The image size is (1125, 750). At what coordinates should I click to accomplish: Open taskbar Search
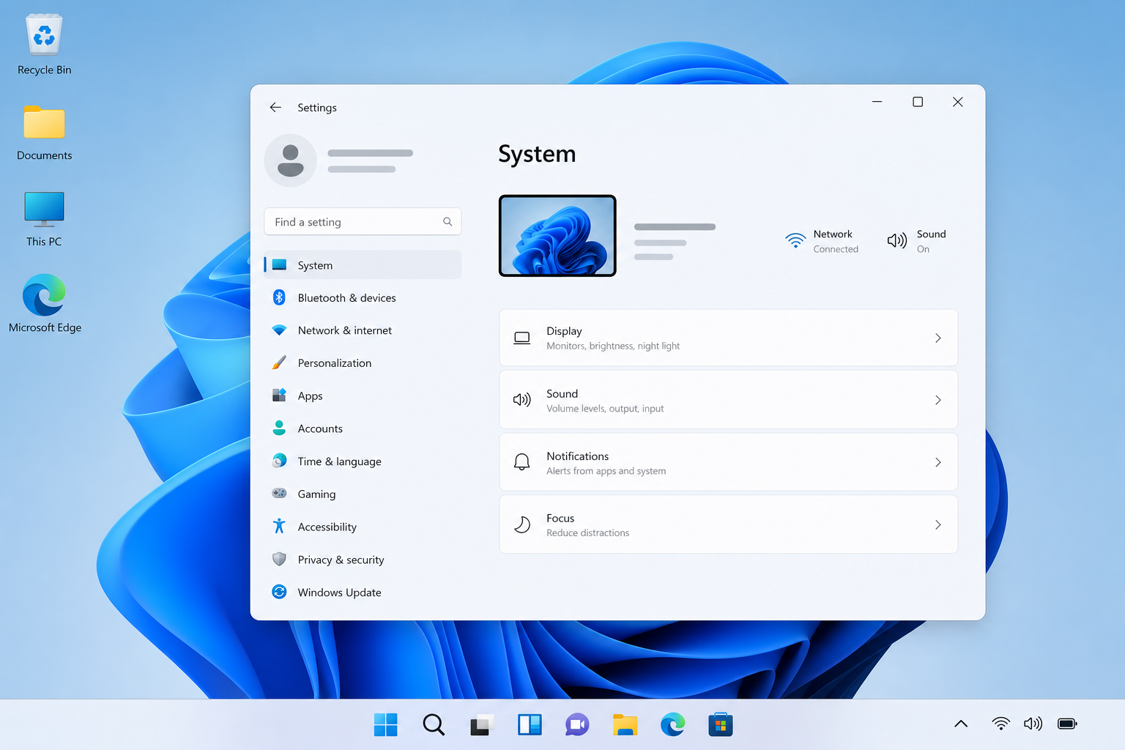click(x=434, y=724)
